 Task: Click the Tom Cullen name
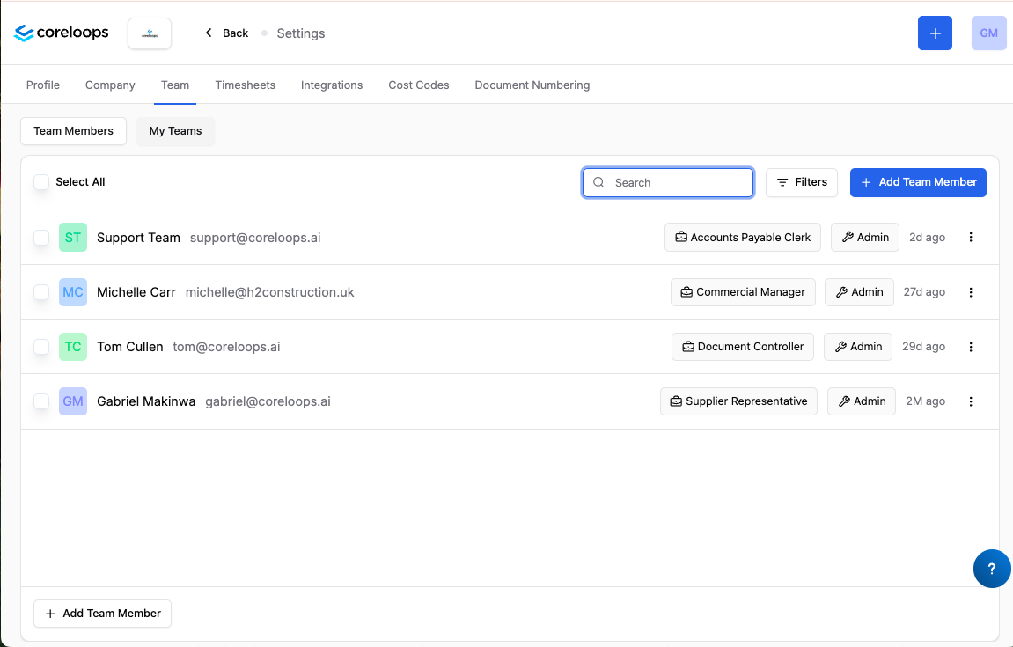point(130,347)
